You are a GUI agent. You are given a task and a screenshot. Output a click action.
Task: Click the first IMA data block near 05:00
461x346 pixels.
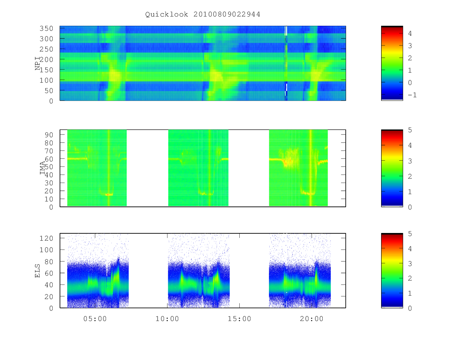pyautogui.click(x=97, y=168)
